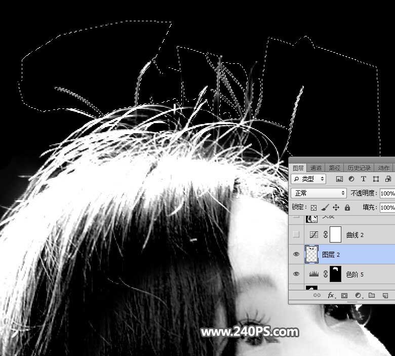Select the 色阶 5 black layer mask
The image size is (395, 356).
(x=336, y=274)
